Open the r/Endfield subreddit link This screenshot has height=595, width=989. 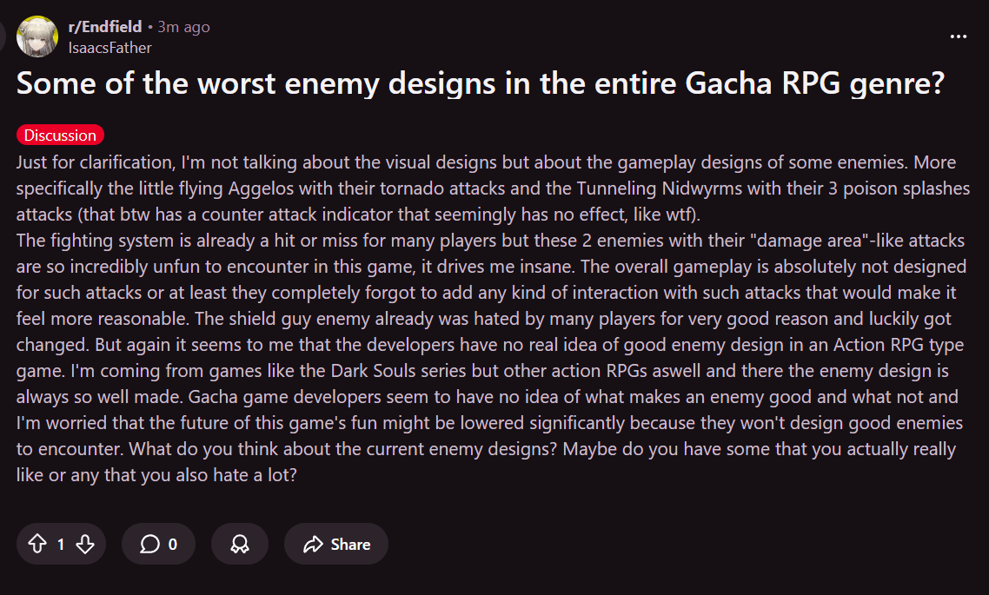104,27
